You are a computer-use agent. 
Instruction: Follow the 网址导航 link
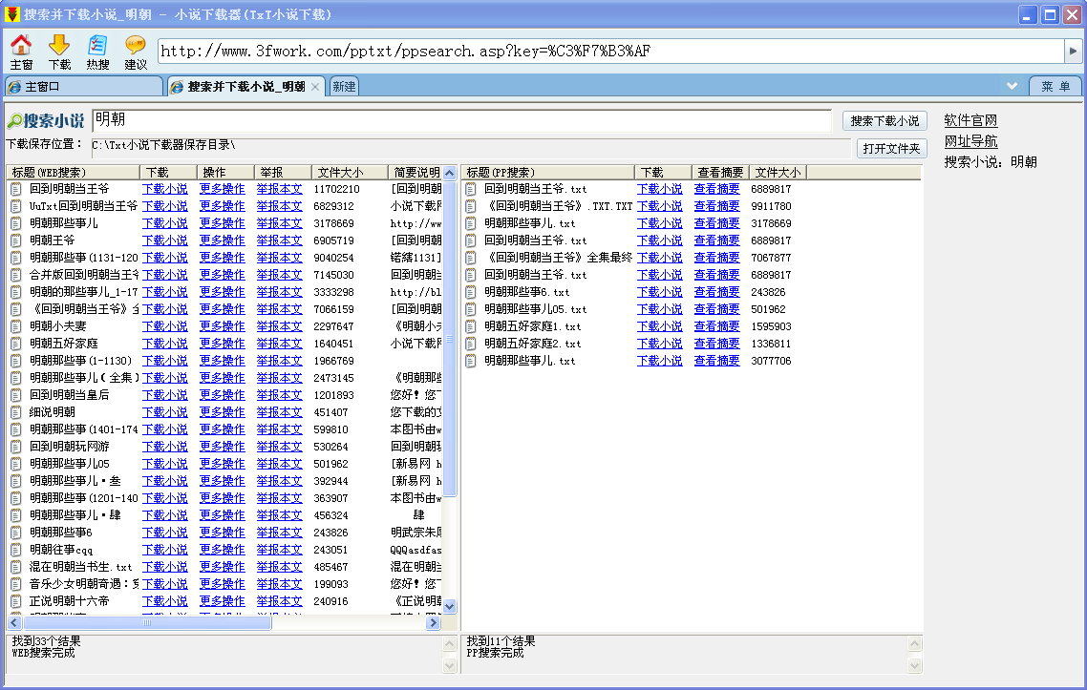tap(970, 141)
